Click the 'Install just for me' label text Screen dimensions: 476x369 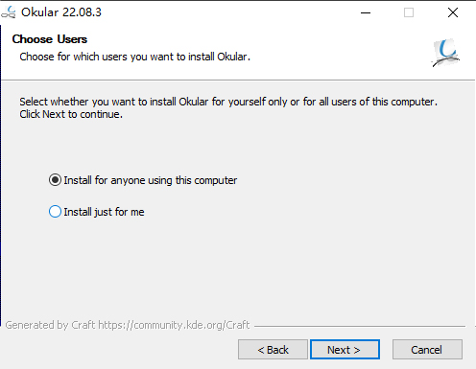click(104, 212)
